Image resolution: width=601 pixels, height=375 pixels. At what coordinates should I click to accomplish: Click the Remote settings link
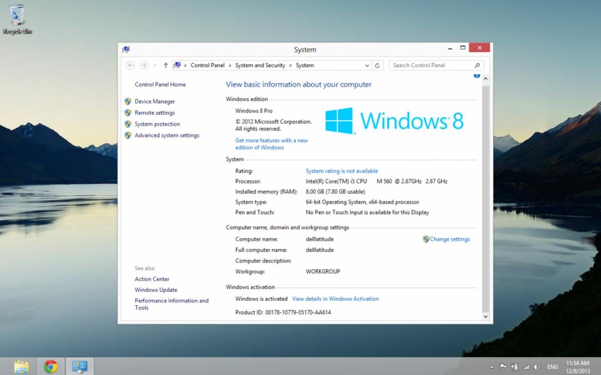coord(154,113)
